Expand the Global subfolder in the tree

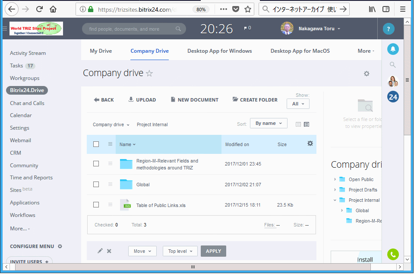(x=341, y=210)
